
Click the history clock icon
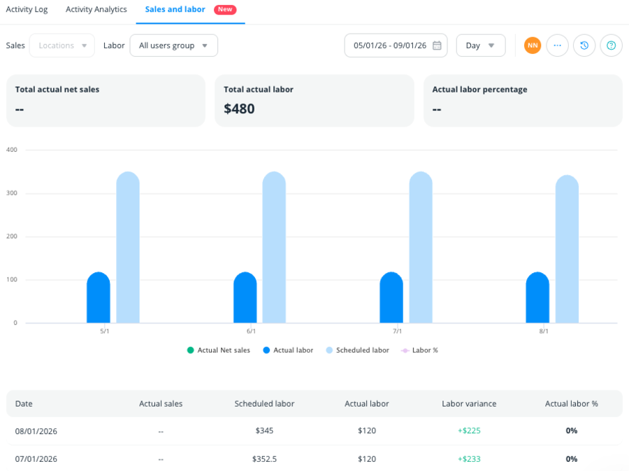(584, 45)
